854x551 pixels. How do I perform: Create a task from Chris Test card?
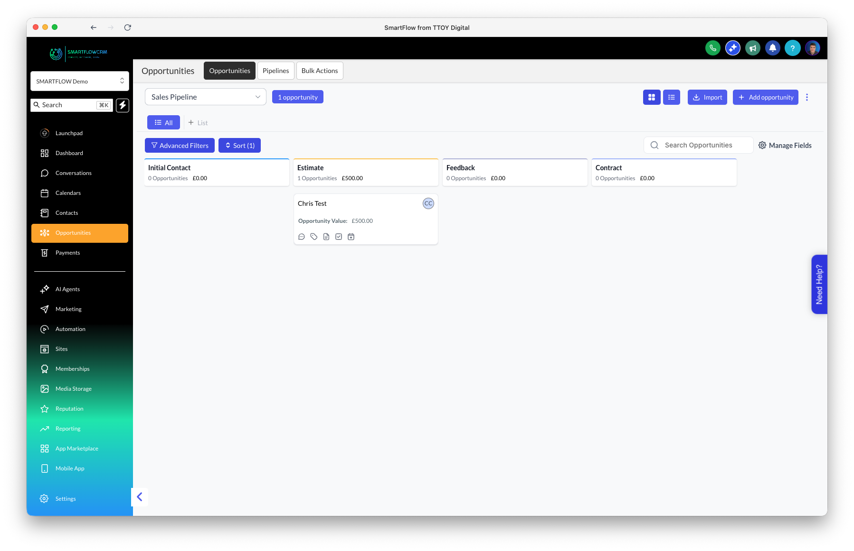pyautogui.click(x=339, y=237)
